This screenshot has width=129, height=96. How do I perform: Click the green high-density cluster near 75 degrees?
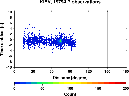pos(60,41)
